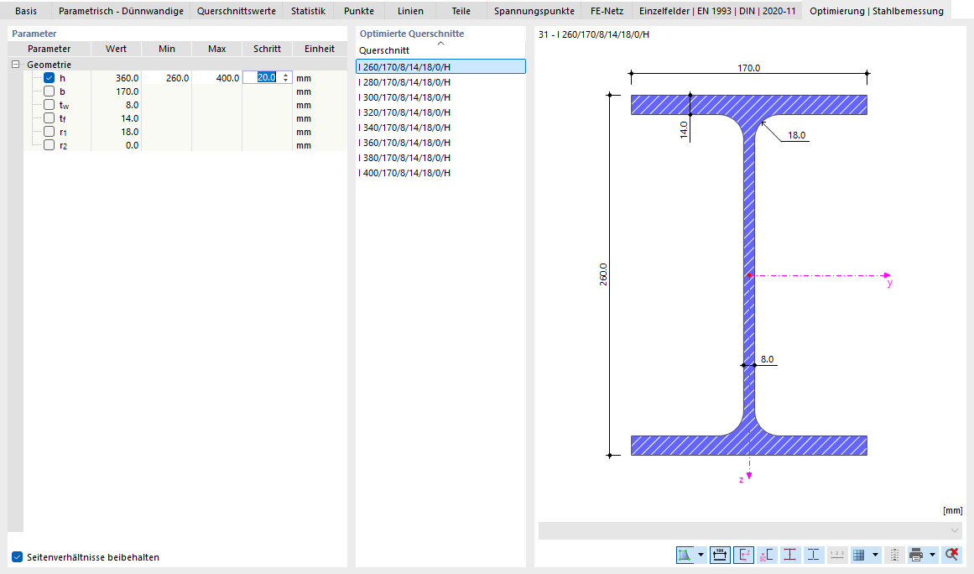Click the grid table display icon

859,555
